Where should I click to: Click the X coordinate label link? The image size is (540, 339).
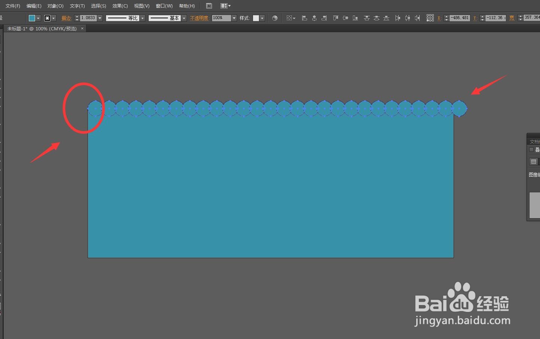(439, 18)
